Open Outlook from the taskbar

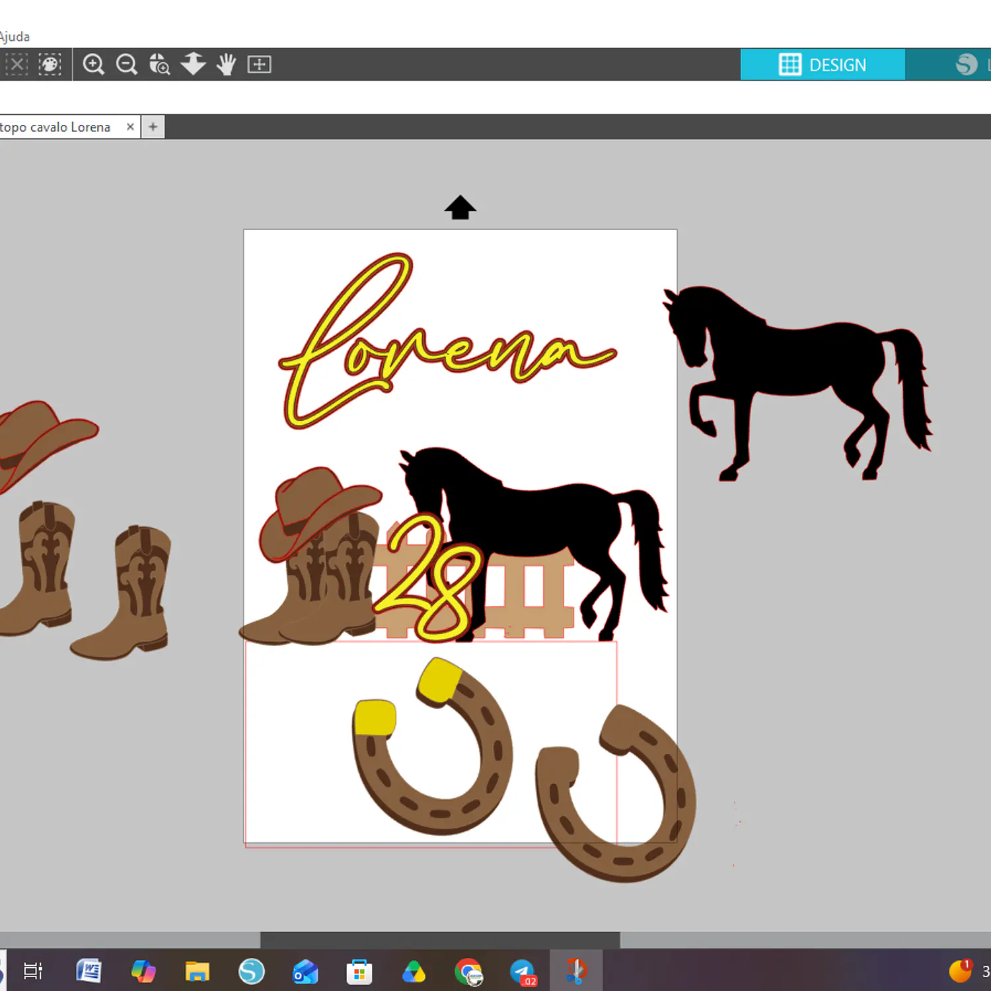click(x=305, y=971)
